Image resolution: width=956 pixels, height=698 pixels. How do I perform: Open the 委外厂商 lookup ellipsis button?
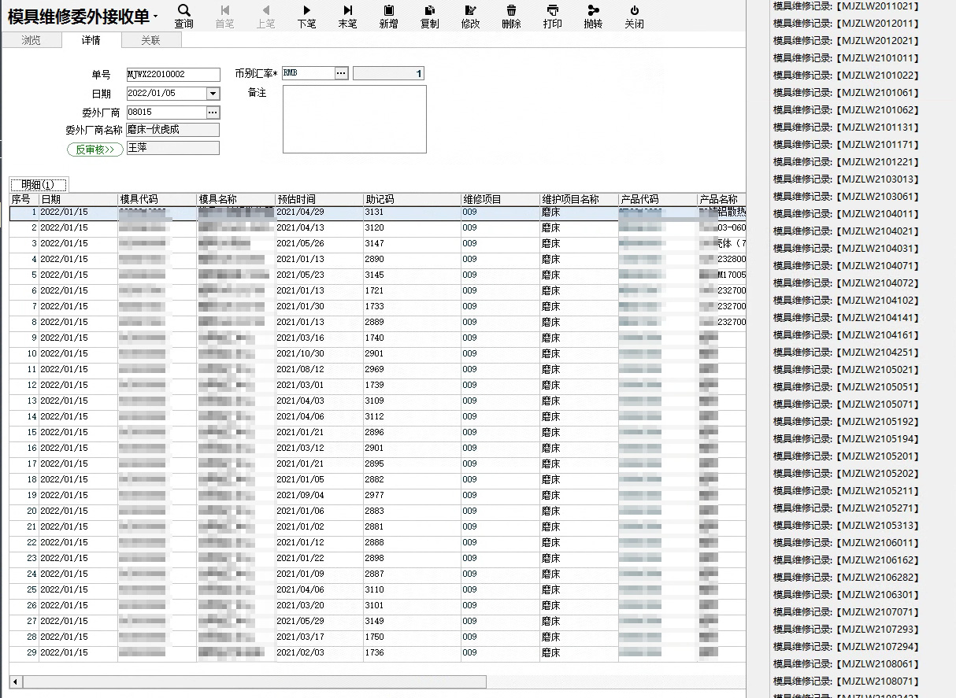coord(213,112)
